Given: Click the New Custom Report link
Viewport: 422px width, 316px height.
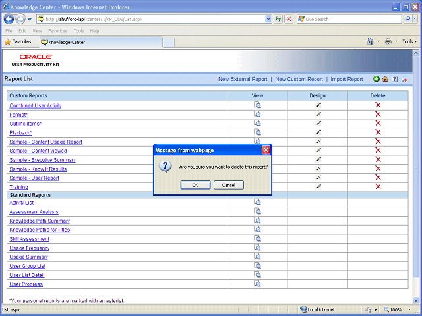Looking at the screenshot, I should point(299,79).
